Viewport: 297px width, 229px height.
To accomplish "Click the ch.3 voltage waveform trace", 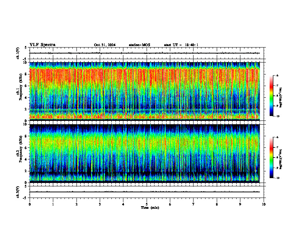I will click(x=144, y=192).
